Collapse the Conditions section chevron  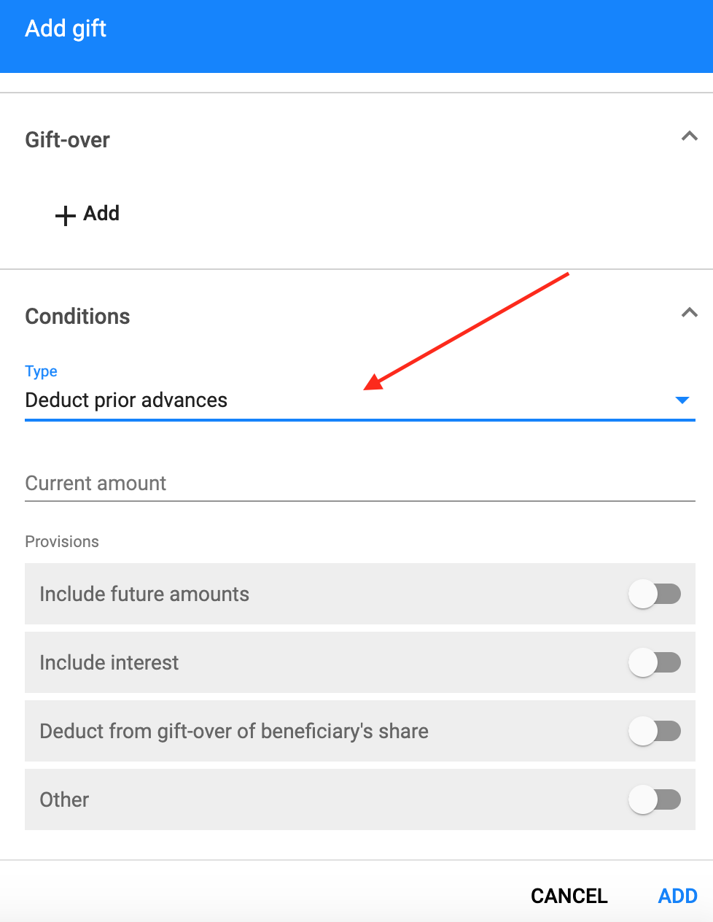[x=689, y=313]
